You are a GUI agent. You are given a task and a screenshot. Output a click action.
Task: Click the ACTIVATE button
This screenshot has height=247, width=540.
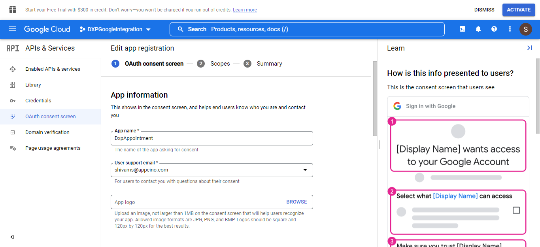(518, 10)
